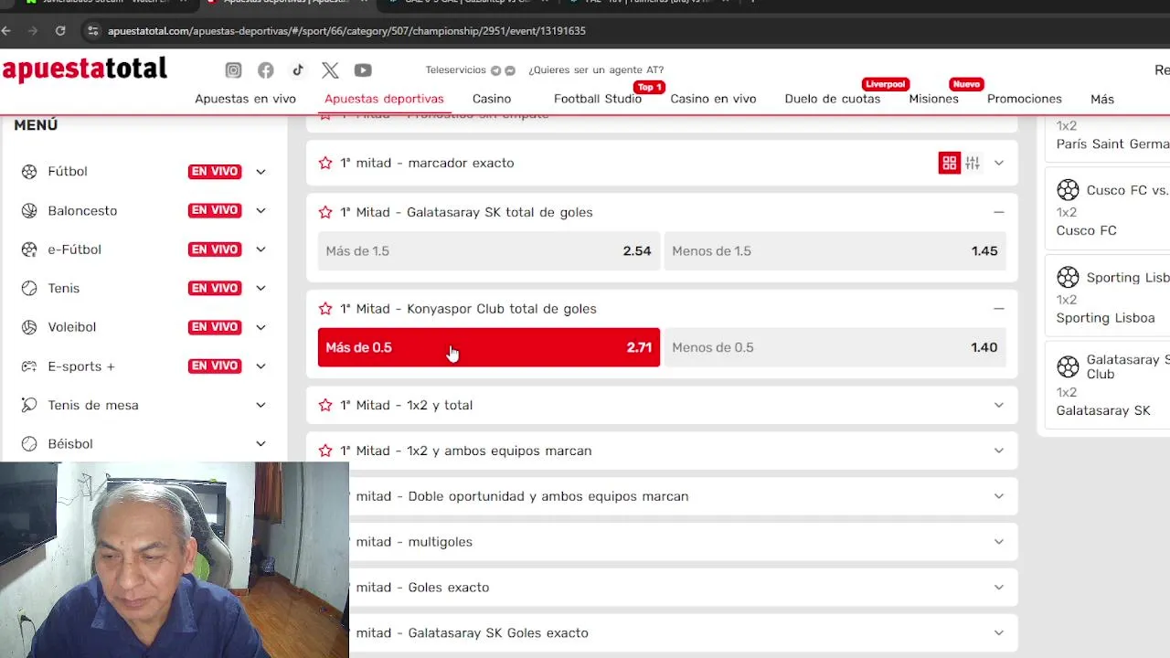Image resolution: width=1170 pixels, height=658 pixels.
Task: Expand the E-sports + chevron
Action: (261, 366)
